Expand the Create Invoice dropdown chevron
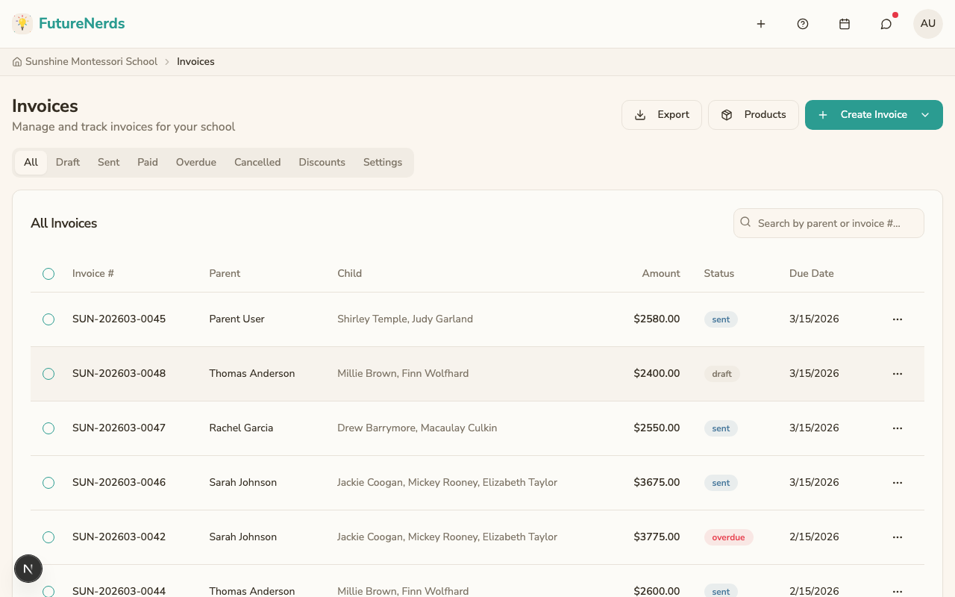Screen dimensions: 955x597 925,114
